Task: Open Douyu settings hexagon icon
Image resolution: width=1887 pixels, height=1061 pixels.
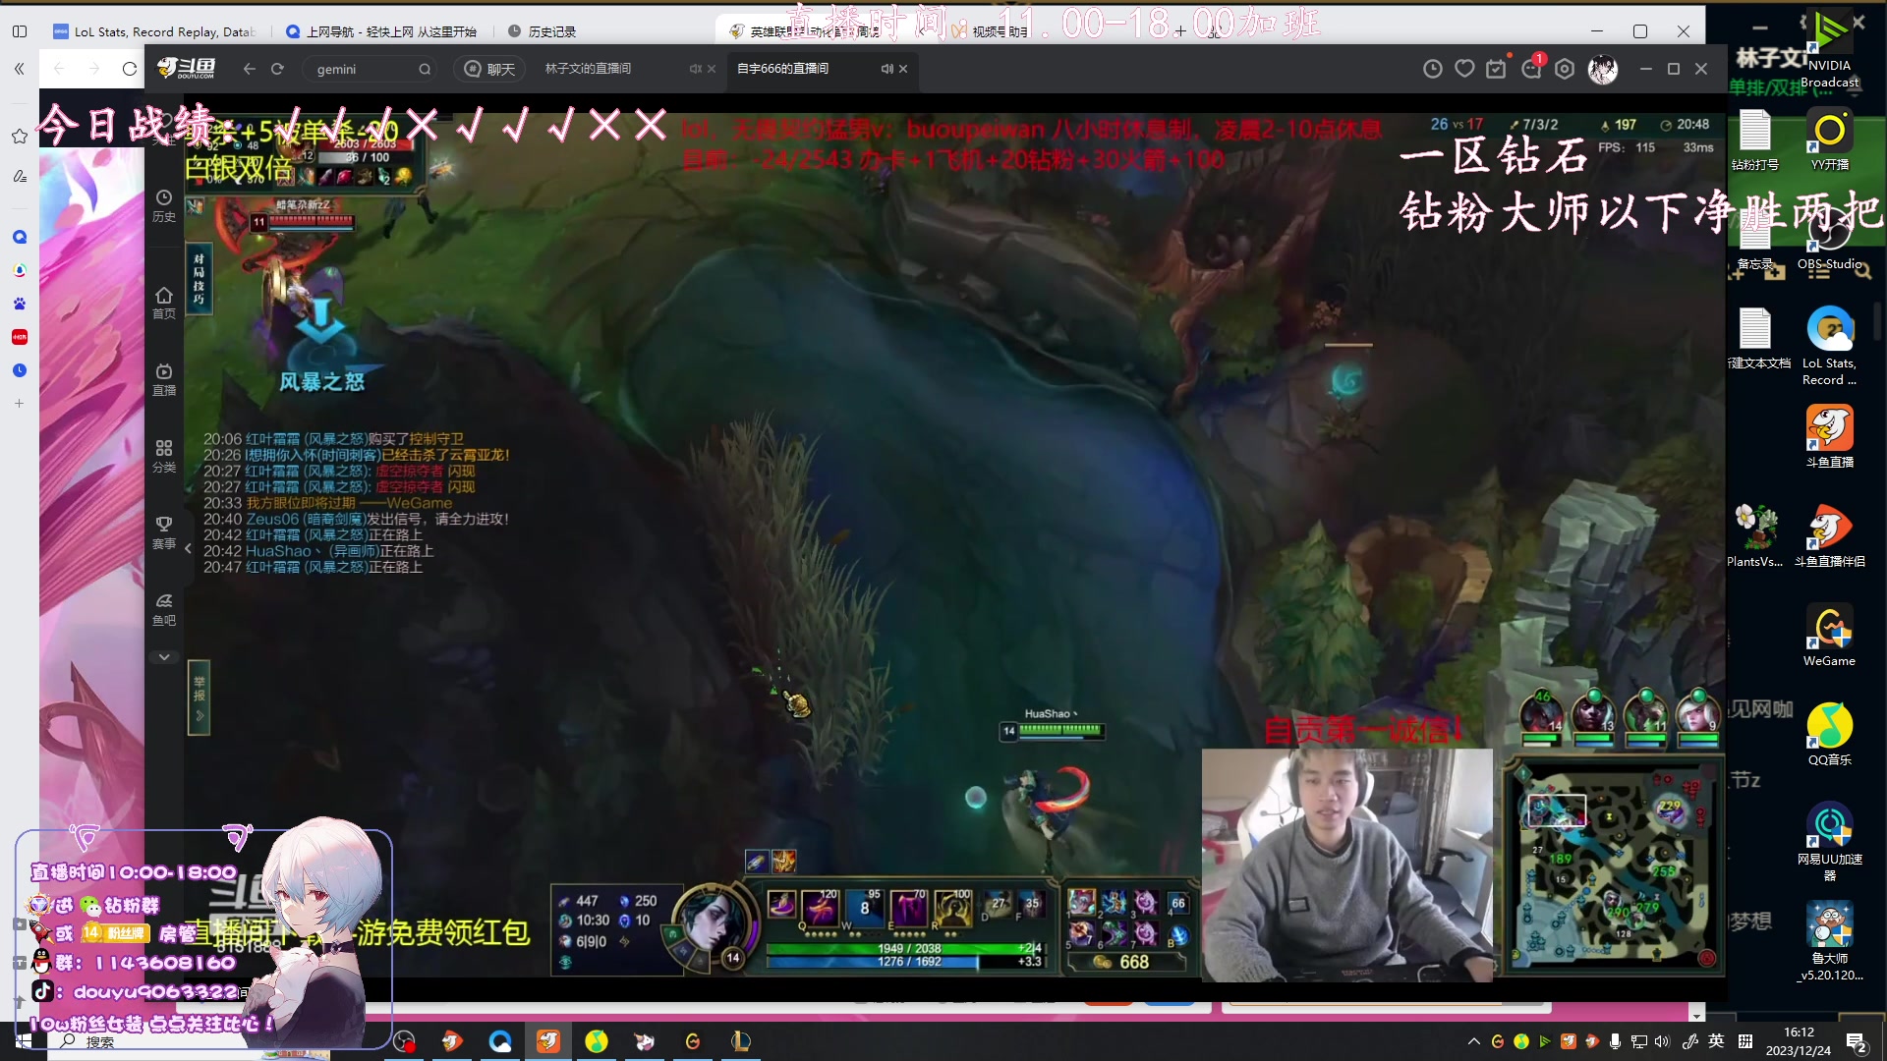Action: (x=1565, y=69)
